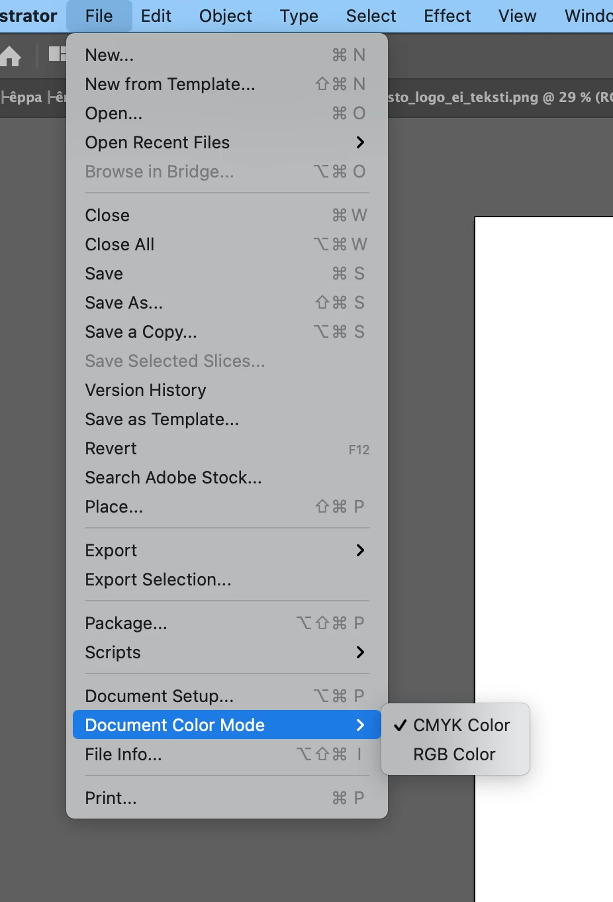Click the arrange documents layout icon

58,54
